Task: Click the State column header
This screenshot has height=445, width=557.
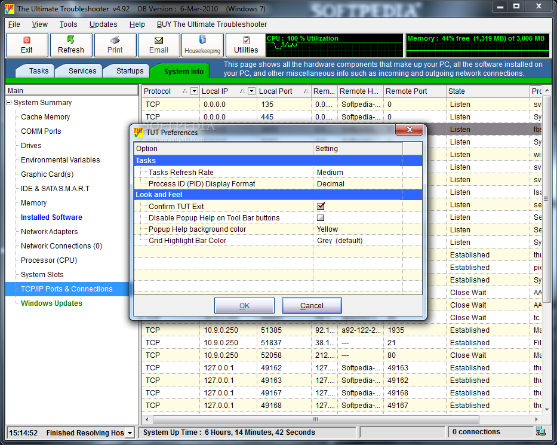Action: (487, 91)
